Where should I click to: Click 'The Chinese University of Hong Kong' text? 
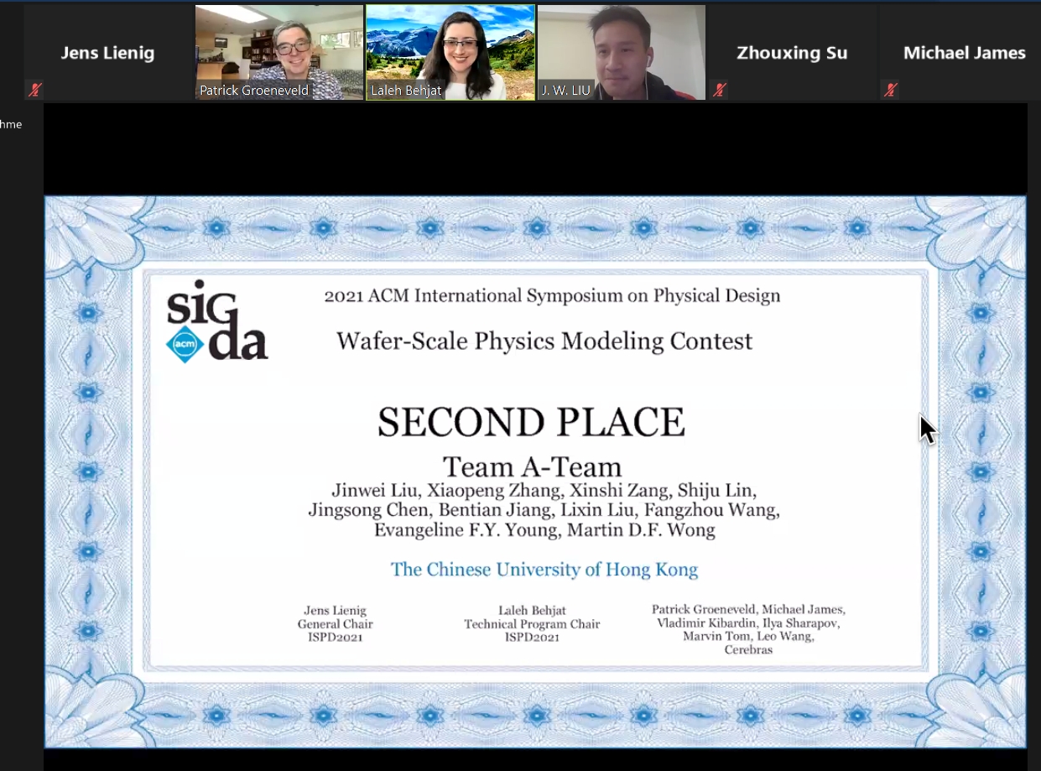point(544,570)
